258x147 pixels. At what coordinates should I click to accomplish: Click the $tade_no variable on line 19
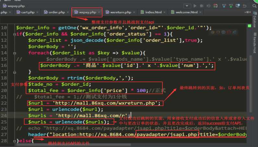(40, 84)
